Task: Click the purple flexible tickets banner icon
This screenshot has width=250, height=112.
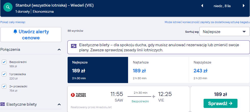Action: coord(74,46)
